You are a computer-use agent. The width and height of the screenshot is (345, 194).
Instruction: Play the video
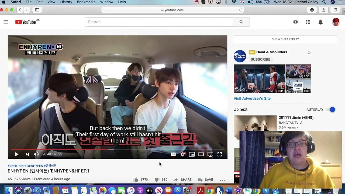[x=16, y=154]
